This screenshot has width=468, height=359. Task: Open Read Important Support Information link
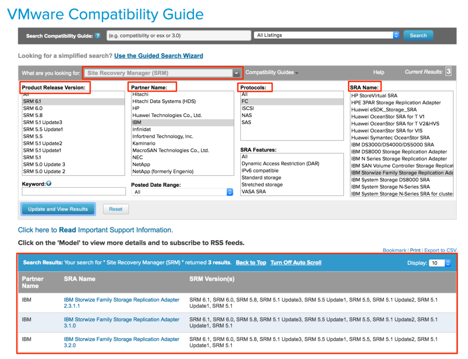pos(96,230)
